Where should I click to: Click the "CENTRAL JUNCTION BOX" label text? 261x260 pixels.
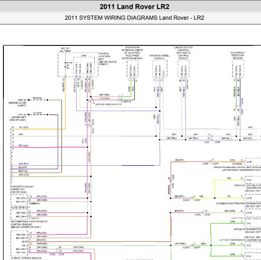(104, 56)
